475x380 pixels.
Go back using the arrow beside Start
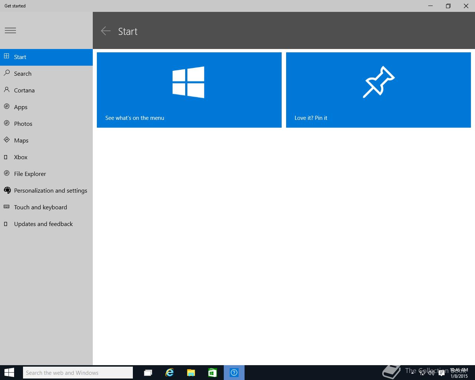point(106,31)
